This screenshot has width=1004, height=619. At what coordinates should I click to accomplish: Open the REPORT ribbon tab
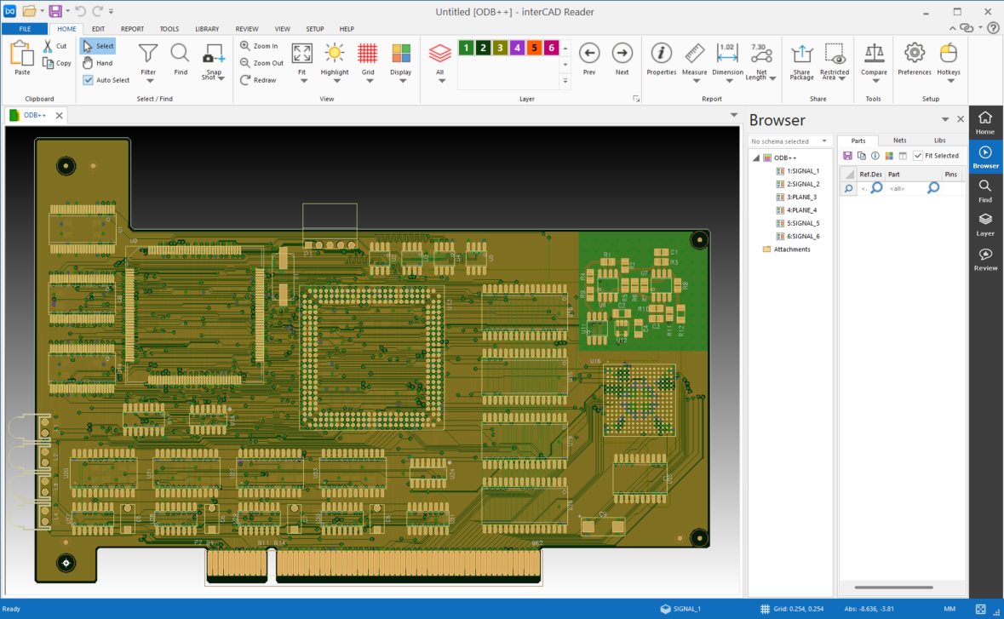coord(132,29)
